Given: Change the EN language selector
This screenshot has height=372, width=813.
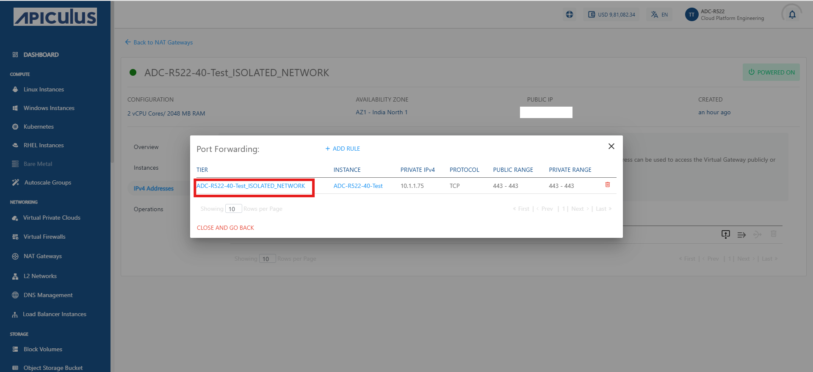Looking at the screenshot, I should coord(660,15).
